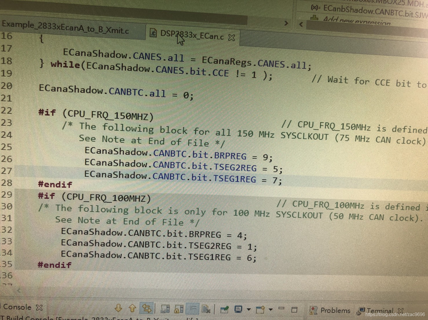Open the display console dropdown arrow
Screen dimensions: 428x320
click(x=249, y=310)
